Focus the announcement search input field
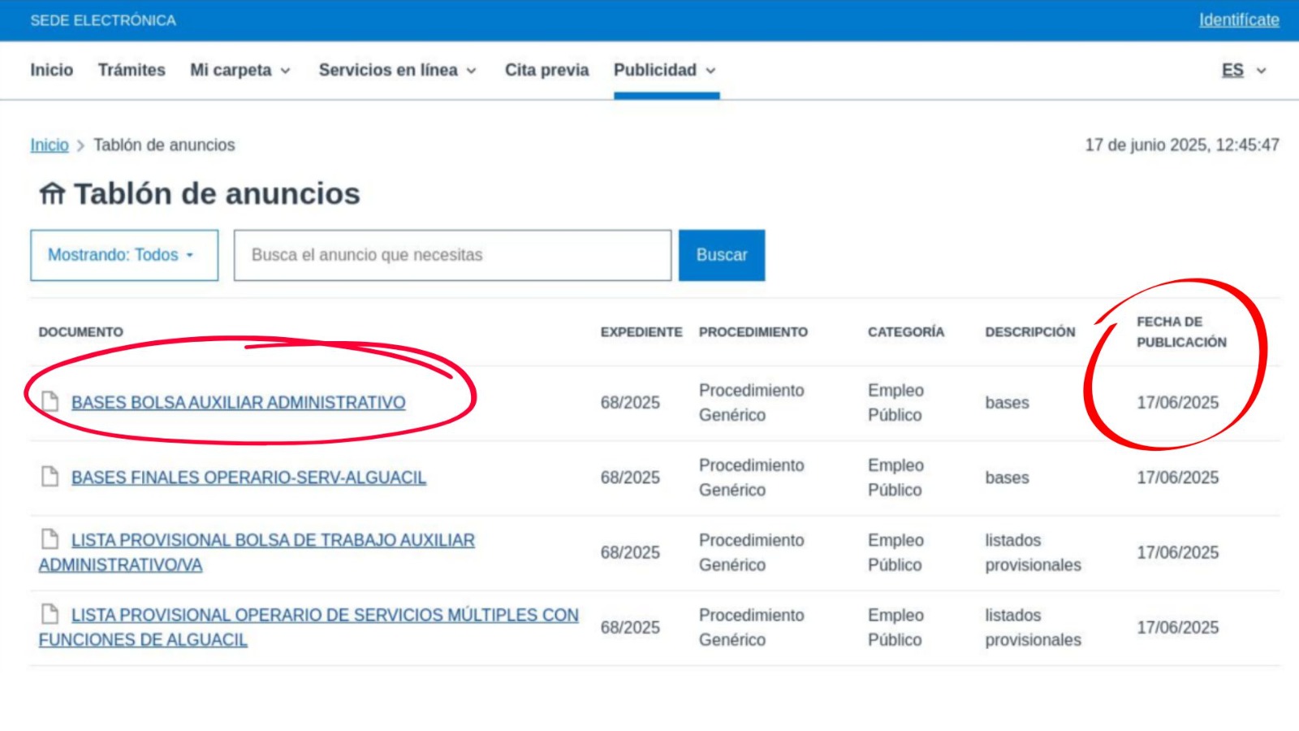The height and width of the screenshot is (731, 1299). pyautogui.click(x=452, y=255)
